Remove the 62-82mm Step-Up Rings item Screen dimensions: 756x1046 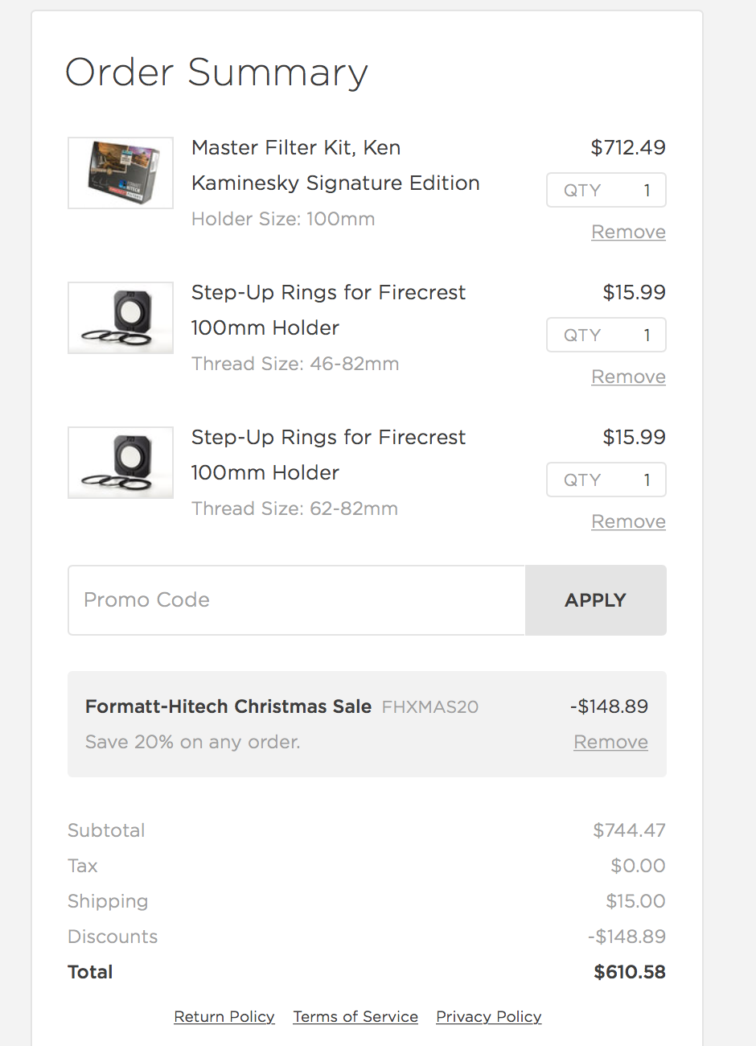(628, 521)
